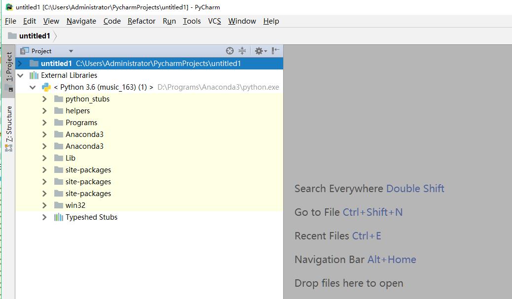Open the Refactor menu

point(142,21)
